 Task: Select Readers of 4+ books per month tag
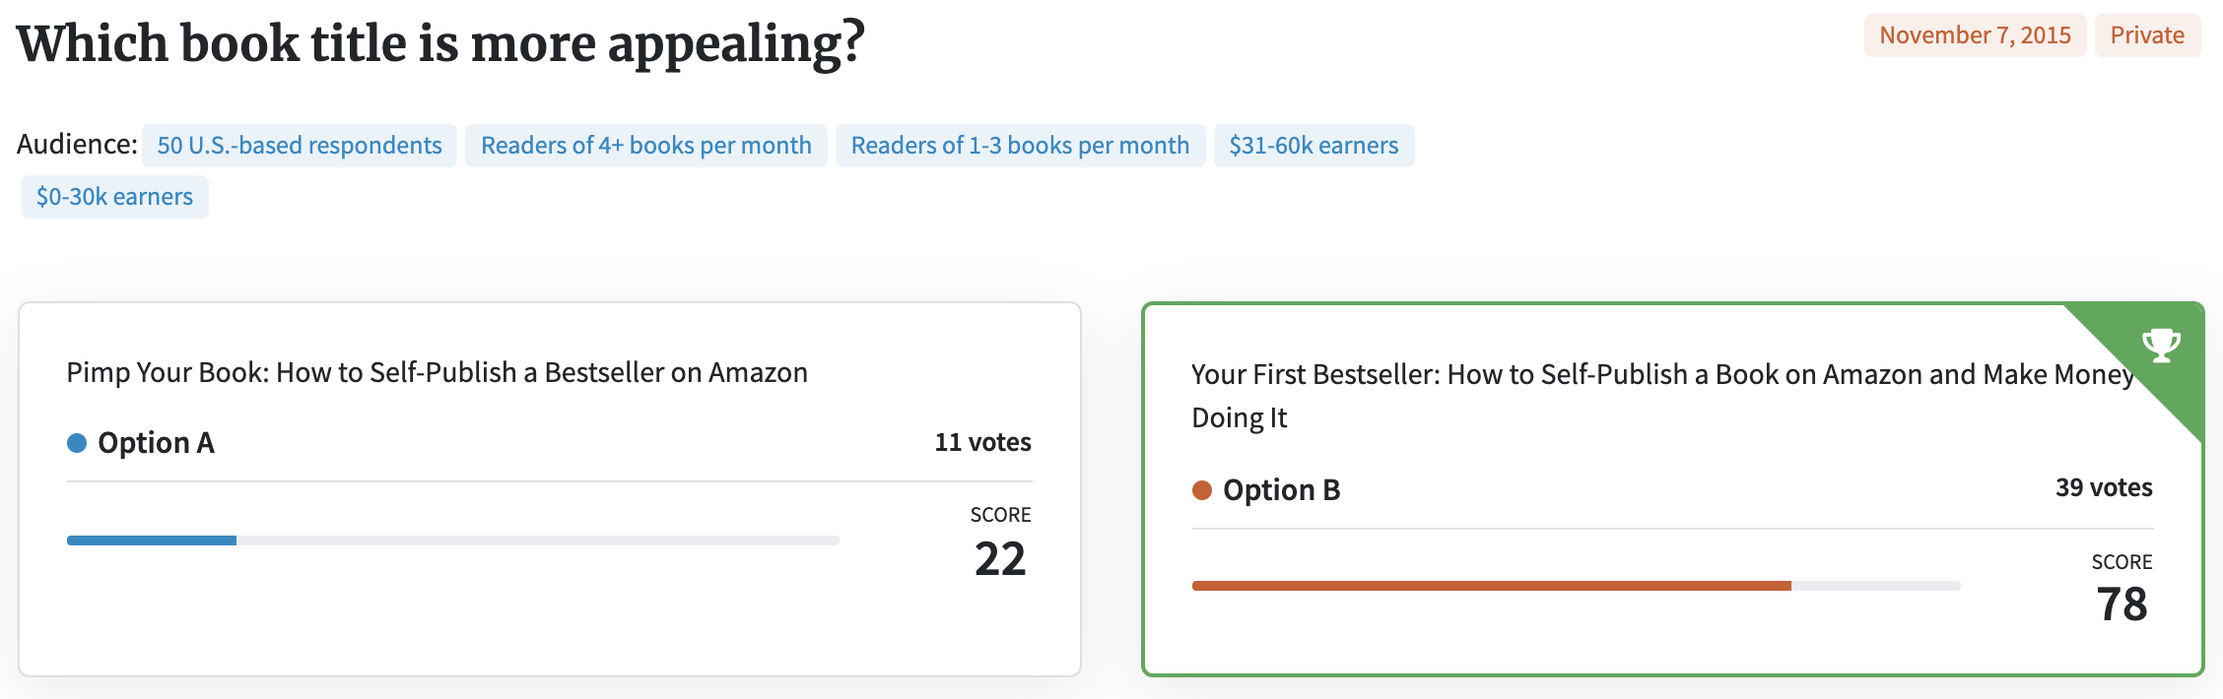(646, 146)
